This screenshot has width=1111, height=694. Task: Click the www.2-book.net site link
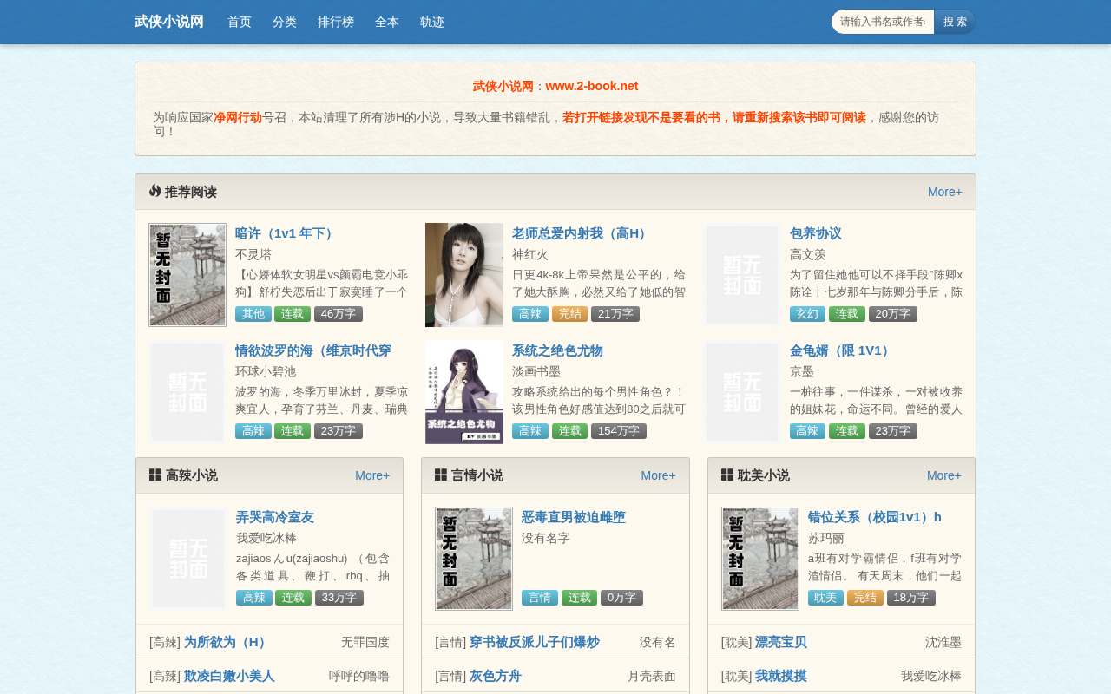[592, 86]
